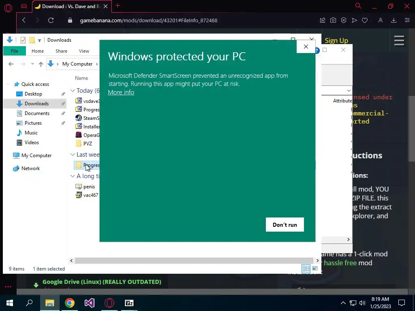Viewport: 415px width, 311px height.
Task: Close the SmartScreen dialog
Action: click(x=306, y=47)
